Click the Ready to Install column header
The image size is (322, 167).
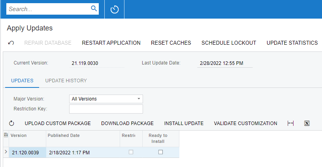(x=161, y=139)
